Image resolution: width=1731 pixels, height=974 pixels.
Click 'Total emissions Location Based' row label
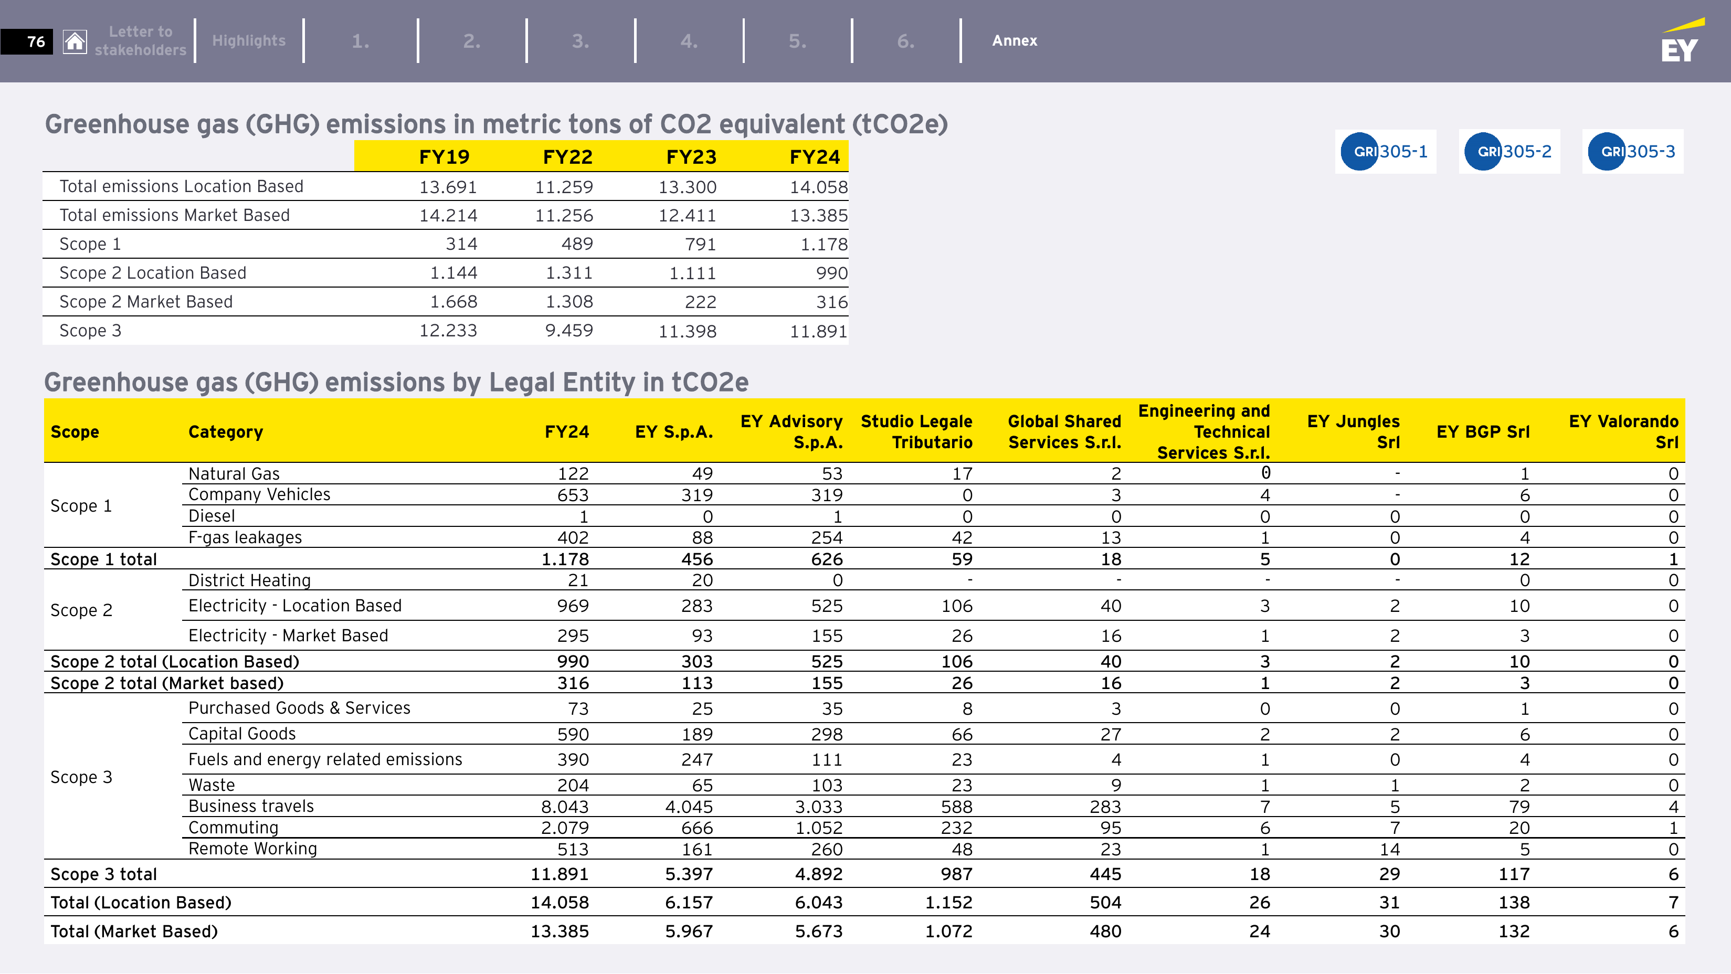[x=182, y=187]
